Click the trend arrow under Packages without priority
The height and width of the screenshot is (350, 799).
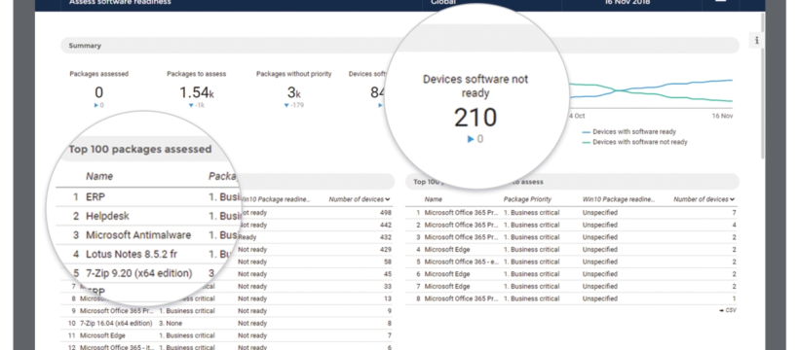point(286,105)
